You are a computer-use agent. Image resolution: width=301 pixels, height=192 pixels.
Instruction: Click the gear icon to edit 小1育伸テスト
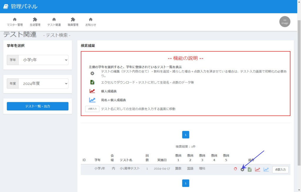click(242, 169)
